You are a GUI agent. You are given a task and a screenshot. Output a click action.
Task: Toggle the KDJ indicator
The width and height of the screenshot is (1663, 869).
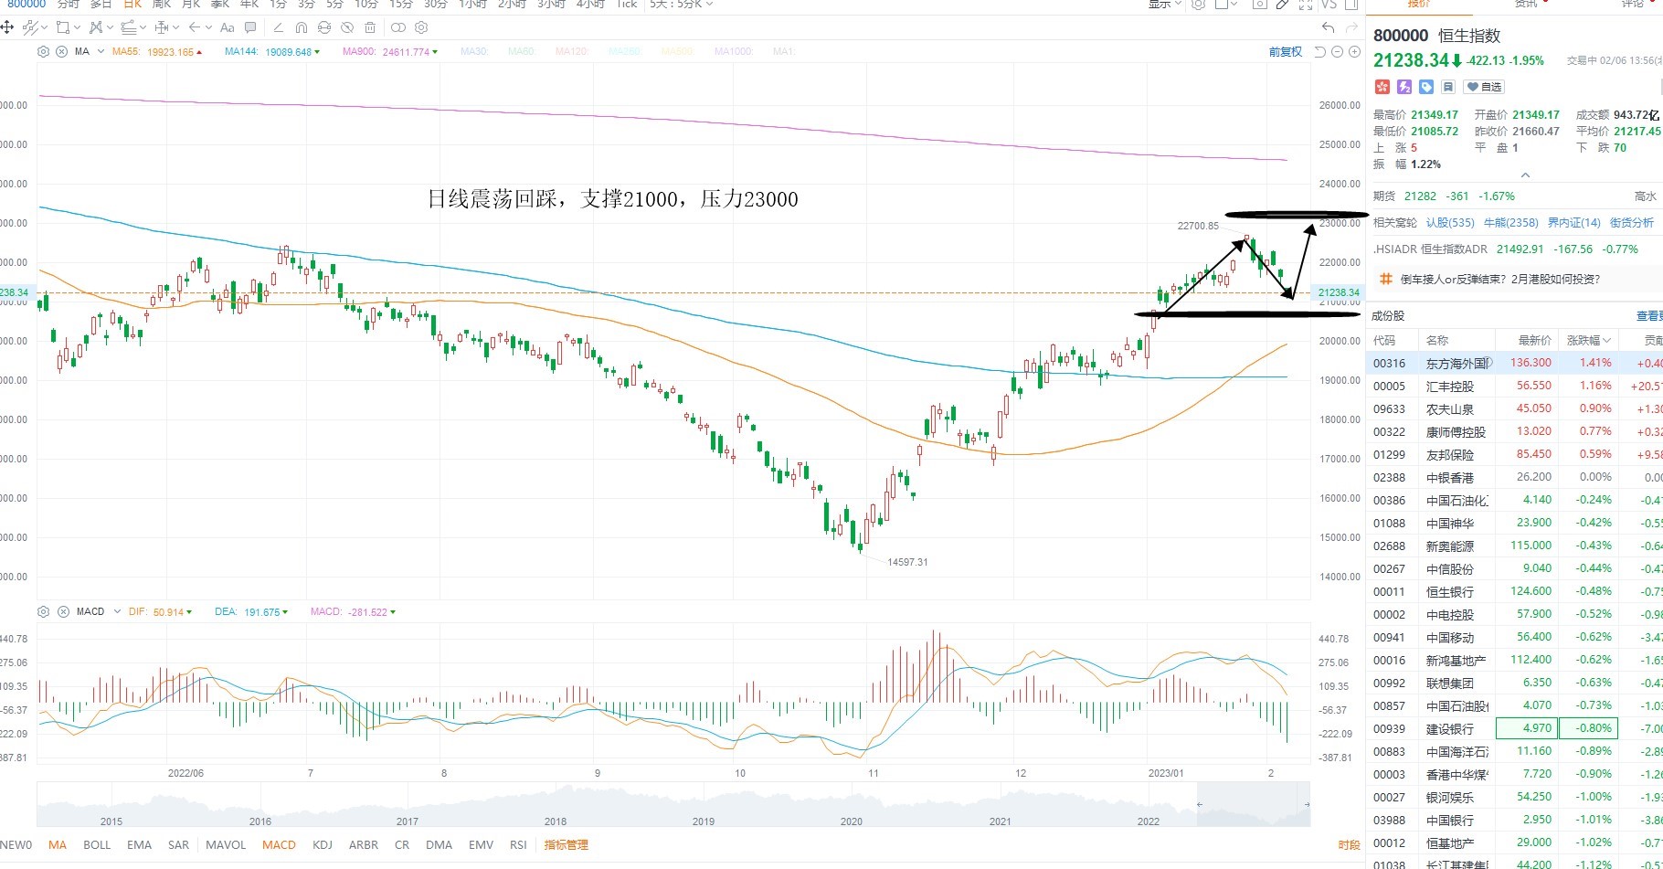(x=323, y=845)
